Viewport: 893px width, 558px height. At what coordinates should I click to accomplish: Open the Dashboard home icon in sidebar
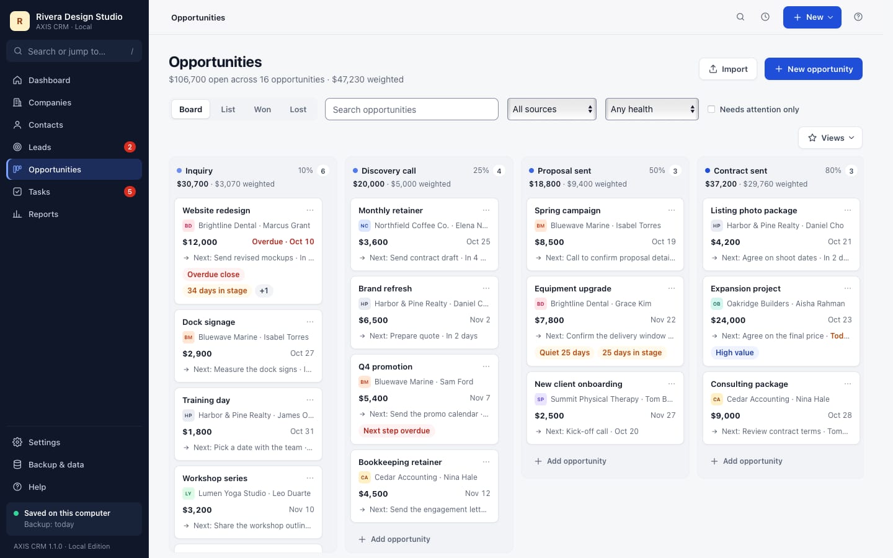tap(17, 80)
